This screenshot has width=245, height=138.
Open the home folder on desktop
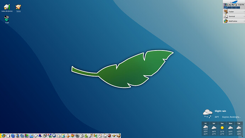tap(18, 7)
